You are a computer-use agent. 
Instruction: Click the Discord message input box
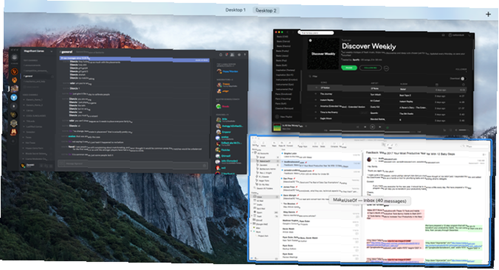point(132,164)
